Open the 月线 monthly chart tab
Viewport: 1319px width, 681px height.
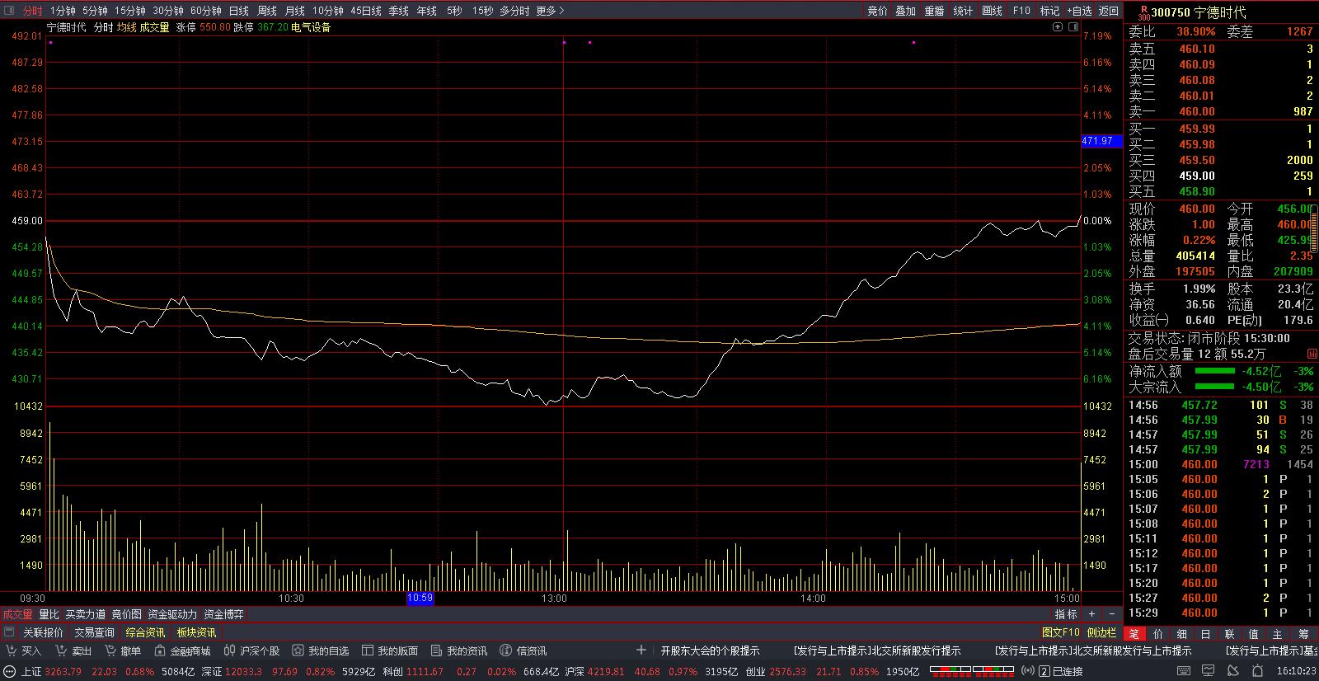point(294,11)
